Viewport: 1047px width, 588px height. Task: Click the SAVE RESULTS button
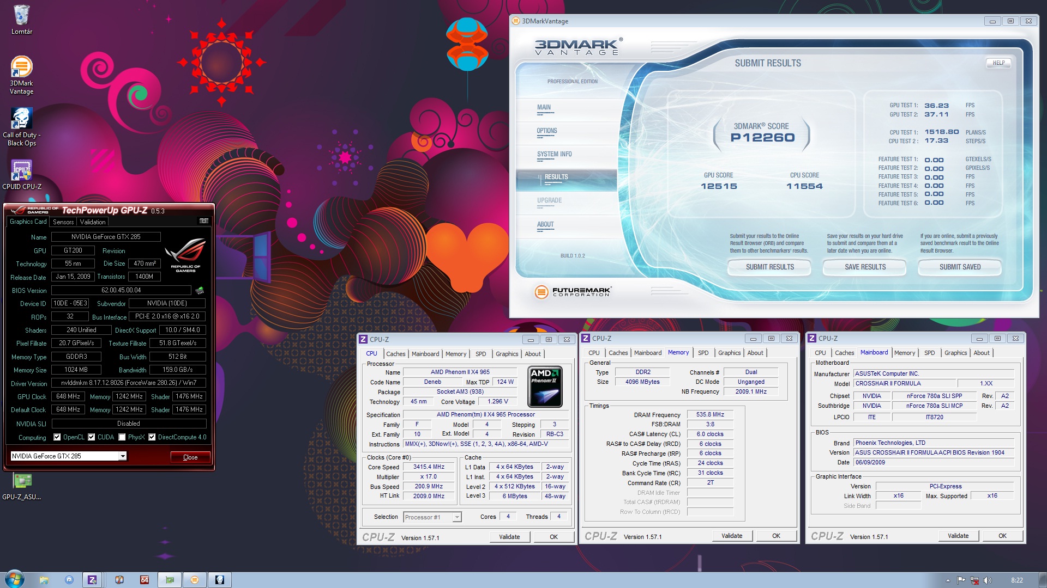(865, 267)
